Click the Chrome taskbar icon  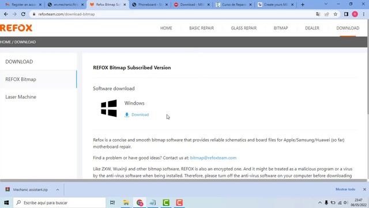(x=140, y=203)
